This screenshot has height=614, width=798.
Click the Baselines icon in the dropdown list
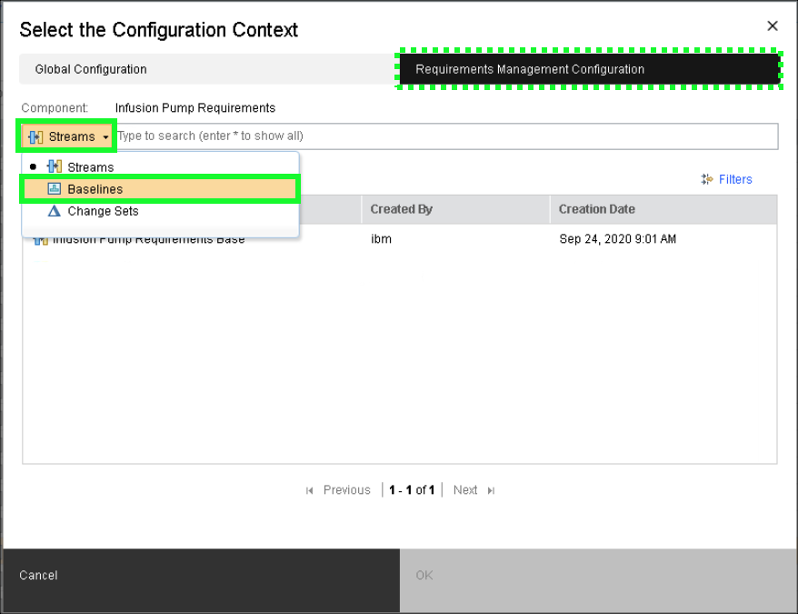pyautogui.click(x=54, y=189)
